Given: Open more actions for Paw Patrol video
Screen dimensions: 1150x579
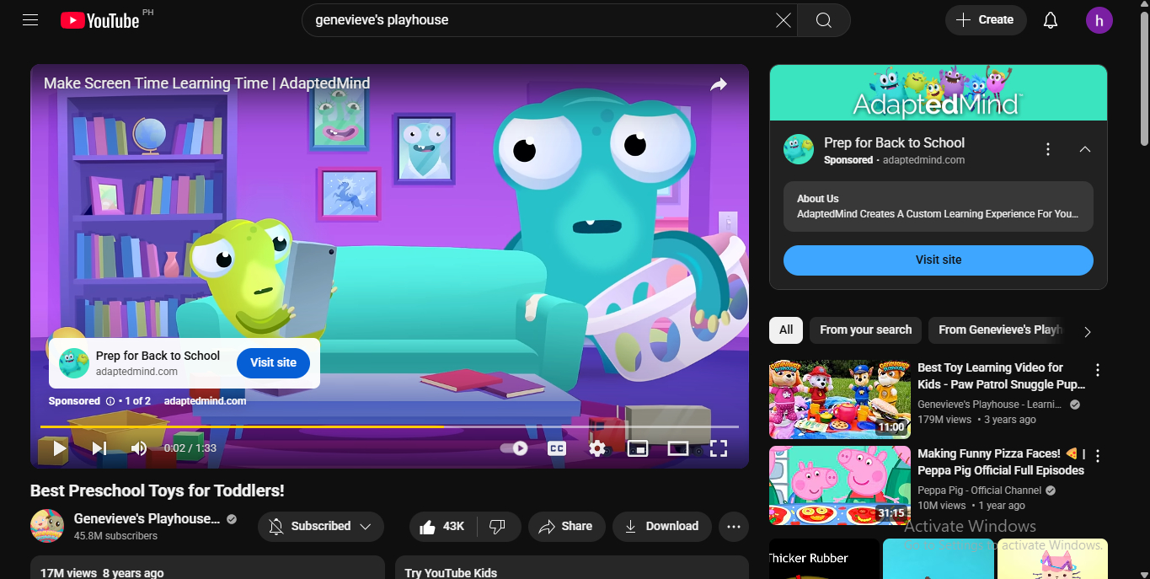Looking at the screenshot, I should point(1097,370).
